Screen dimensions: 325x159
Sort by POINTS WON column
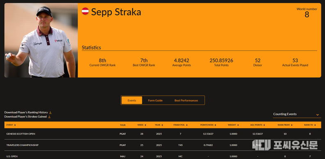click(208, 125)
